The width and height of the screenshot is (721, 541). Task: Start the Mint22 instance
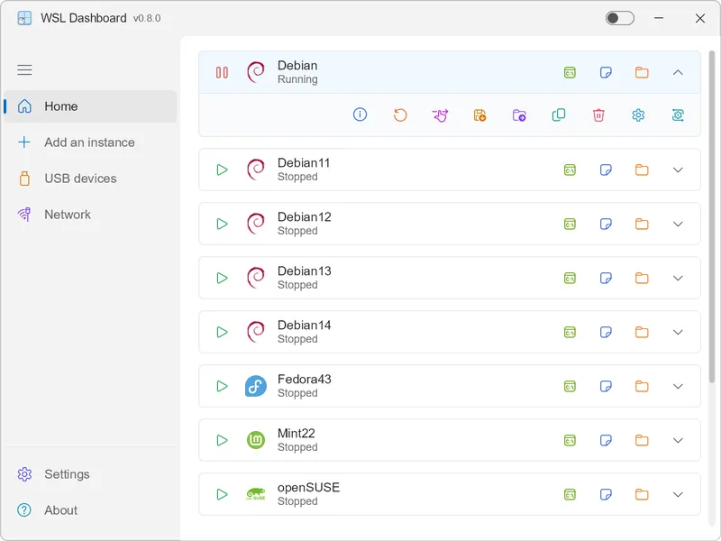(x=222, y=440)
